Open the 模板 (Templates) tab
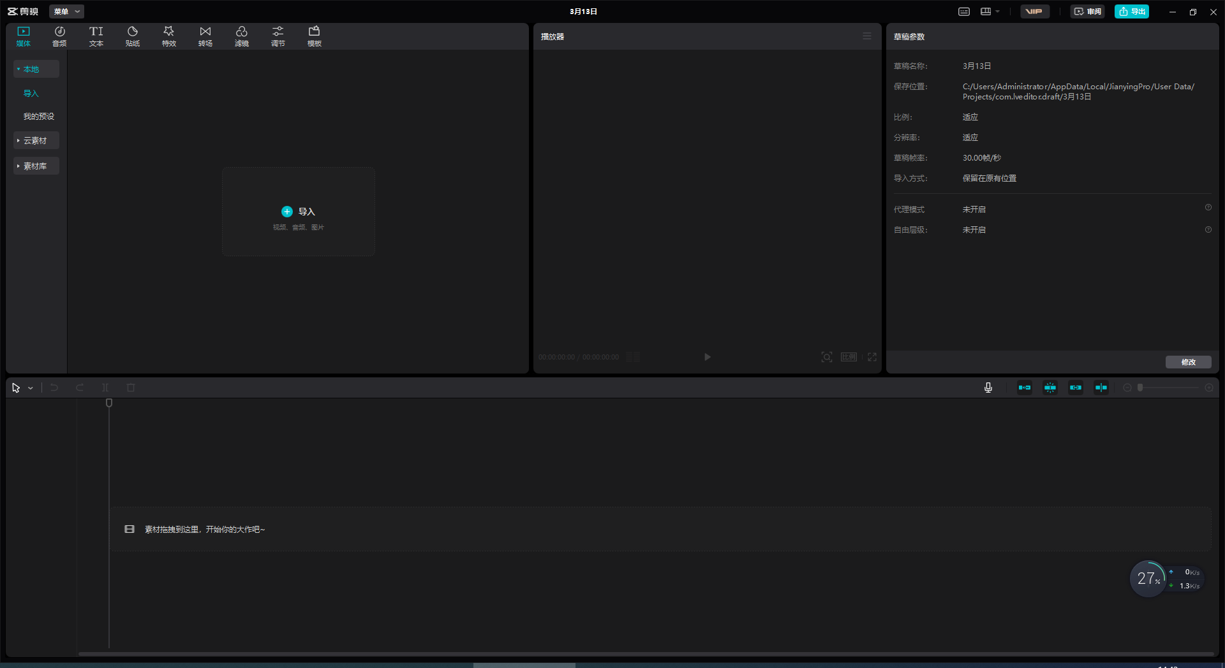 (x=315, y=36)
